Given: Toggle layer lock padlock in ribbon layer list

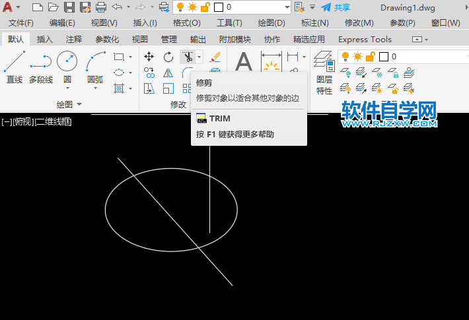Looking at the screenshot, I should coord(369,57).
